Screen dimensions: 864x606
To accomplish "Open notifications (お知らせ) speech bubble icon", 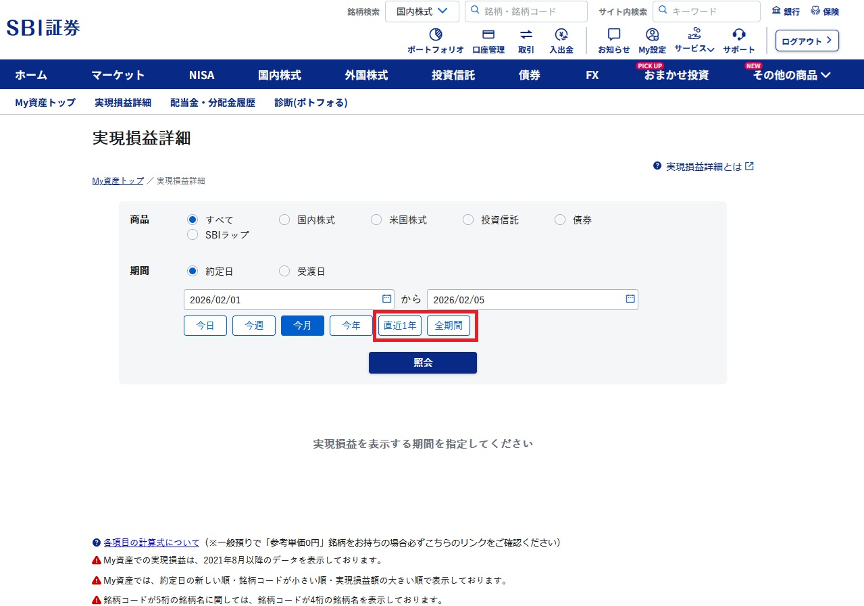I will (613, 35).
